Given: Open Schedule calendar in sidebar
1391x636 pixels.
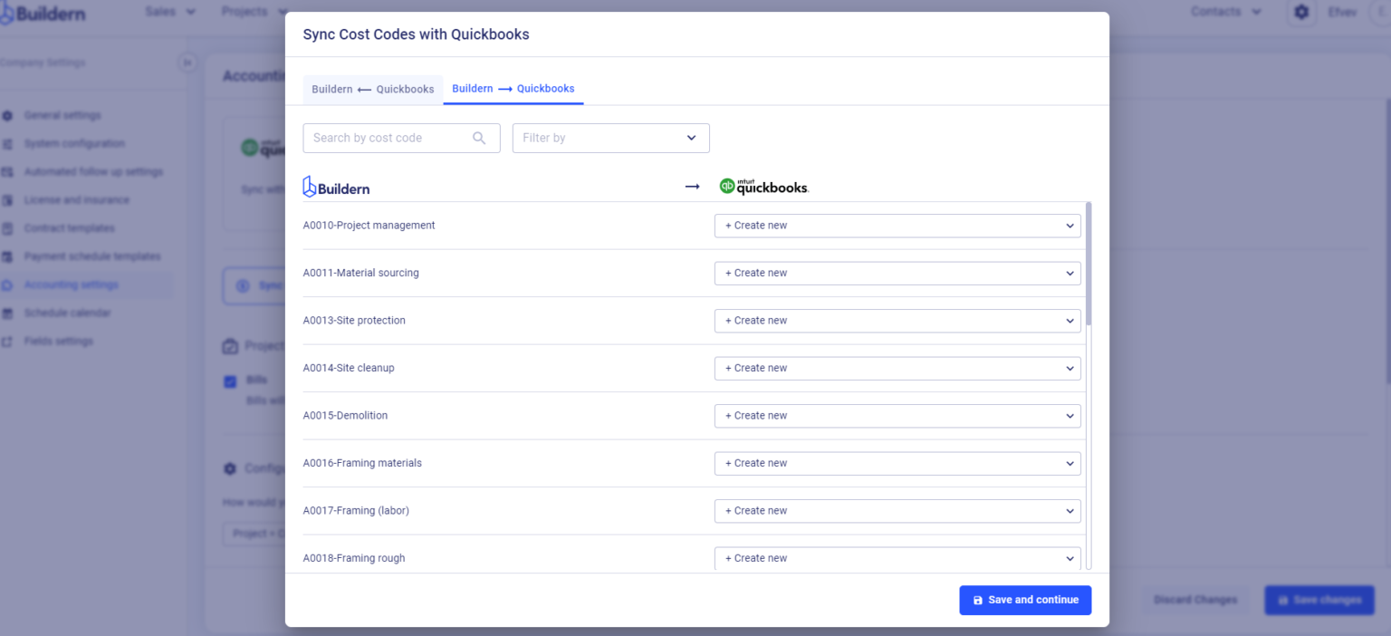Looking at the screenshot, I should click(67, 313).
